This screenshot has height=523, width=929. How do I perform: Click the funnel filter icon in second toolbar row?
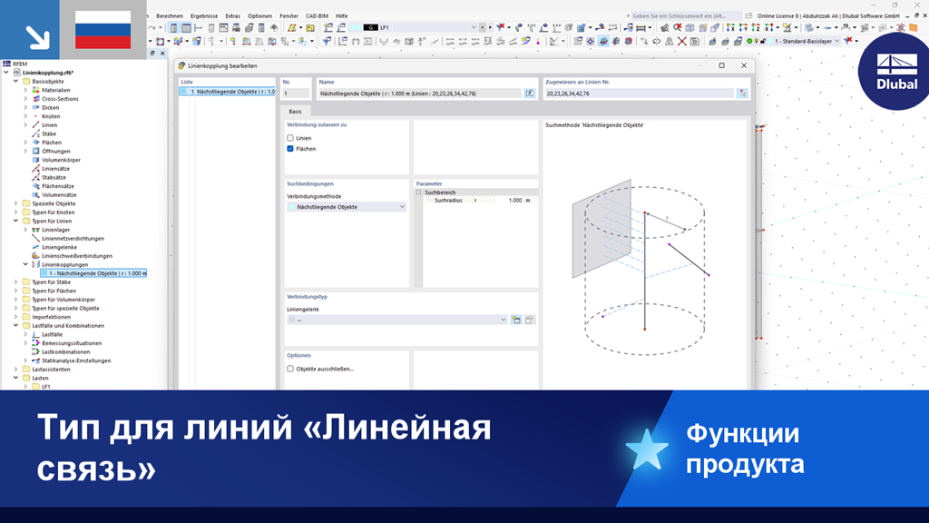pos(327,41)
